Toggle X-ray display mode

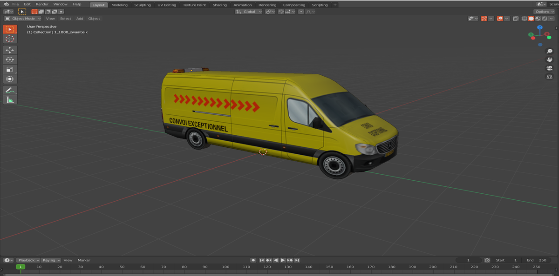516,19
